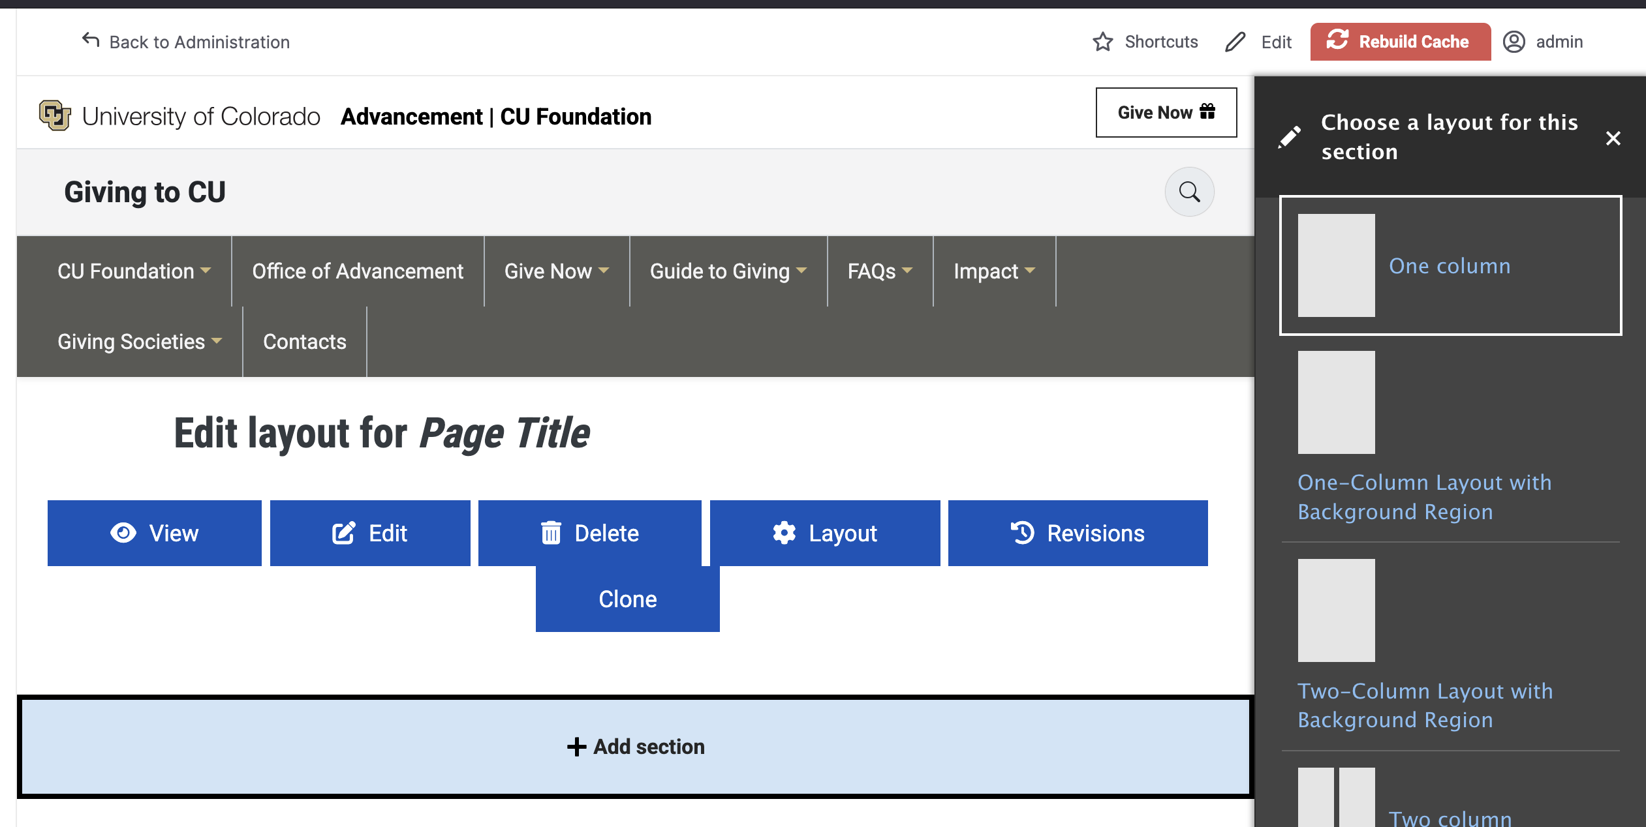
Task: Click the pencil Edit toolbar icon
Action: [1235, 42]
